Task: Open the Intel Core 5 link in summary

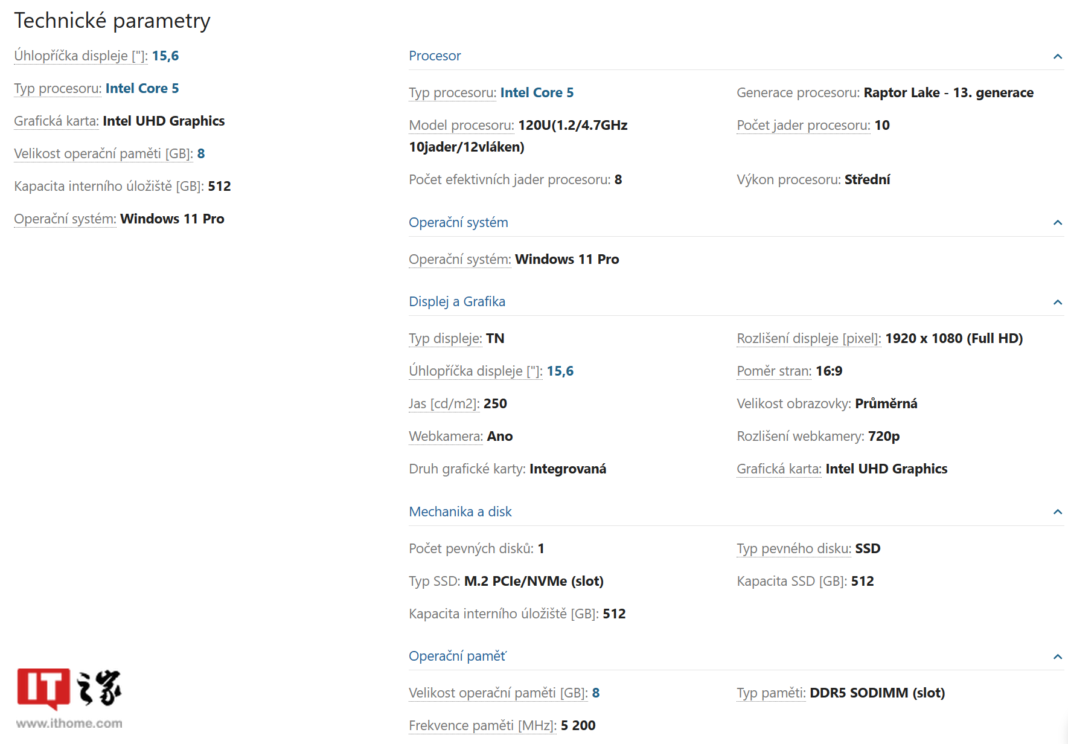Action: tap(142, 88)
